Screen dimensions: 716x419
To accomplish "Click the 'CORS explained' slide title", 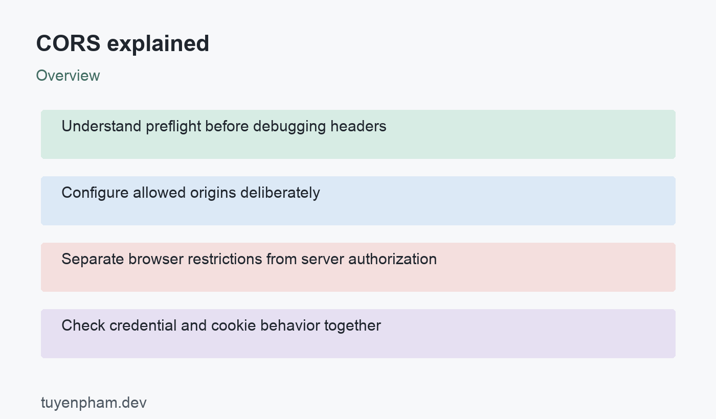I will (123, 43).
